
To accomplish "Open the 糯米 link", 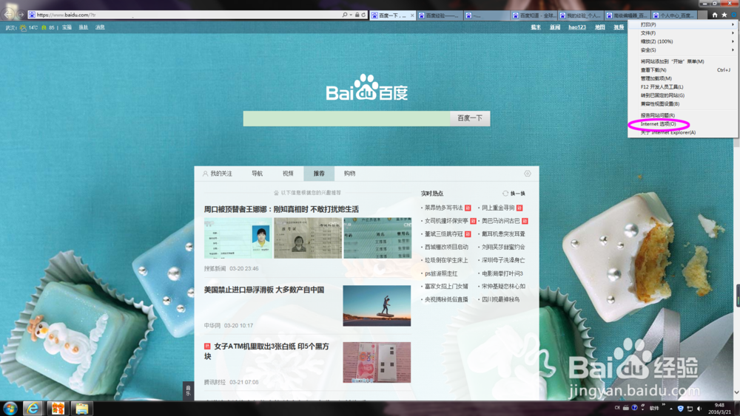I will [536, 27].
